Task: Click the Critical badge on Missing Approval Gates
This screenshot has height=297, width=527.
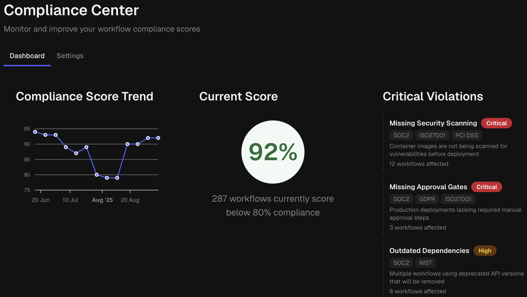Action: [x=486, y=187]
